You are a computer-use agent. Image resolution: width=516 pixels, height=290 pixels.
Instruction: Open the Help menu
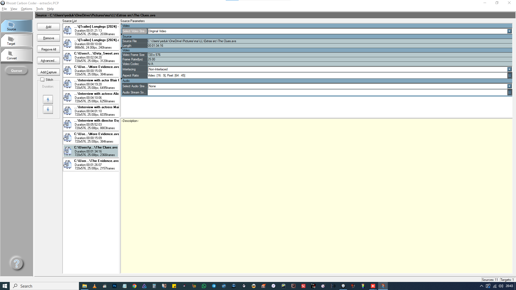[50, 9]
